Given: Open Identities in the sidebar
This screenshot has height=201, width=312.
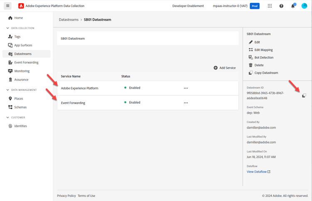Looking at the screenshot, I should pyautogui.click(x=20, y=126).
